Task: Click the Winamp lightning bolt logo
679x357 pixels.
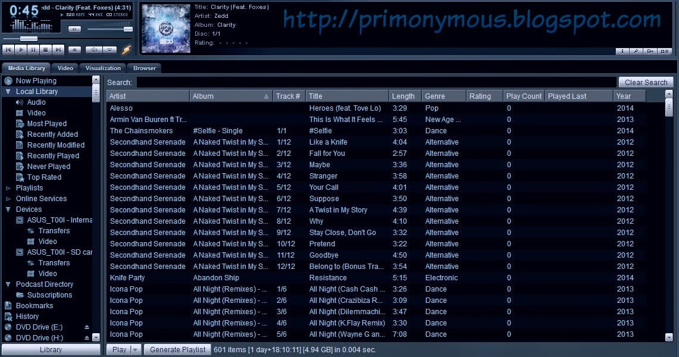Action: [x=126, y=50]
